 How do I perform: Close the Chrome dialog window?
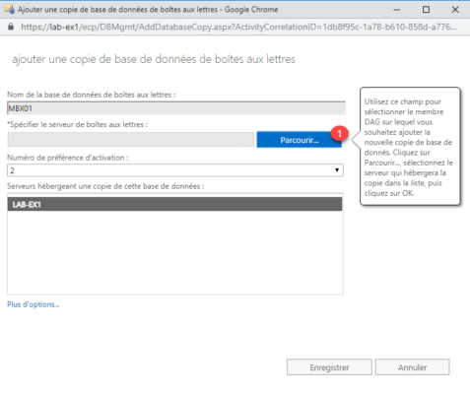coord(455,10)
